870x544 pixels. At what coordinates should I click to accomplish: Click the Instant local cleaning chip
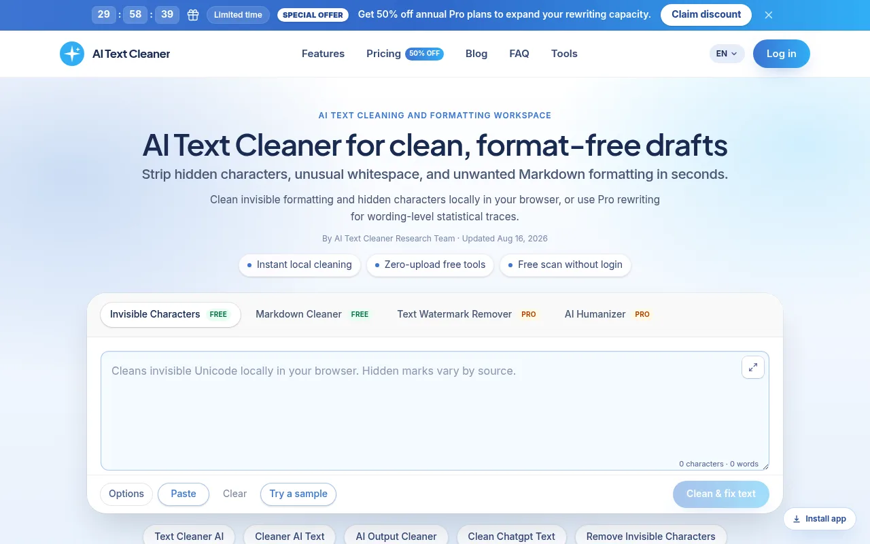pos(299,265)
